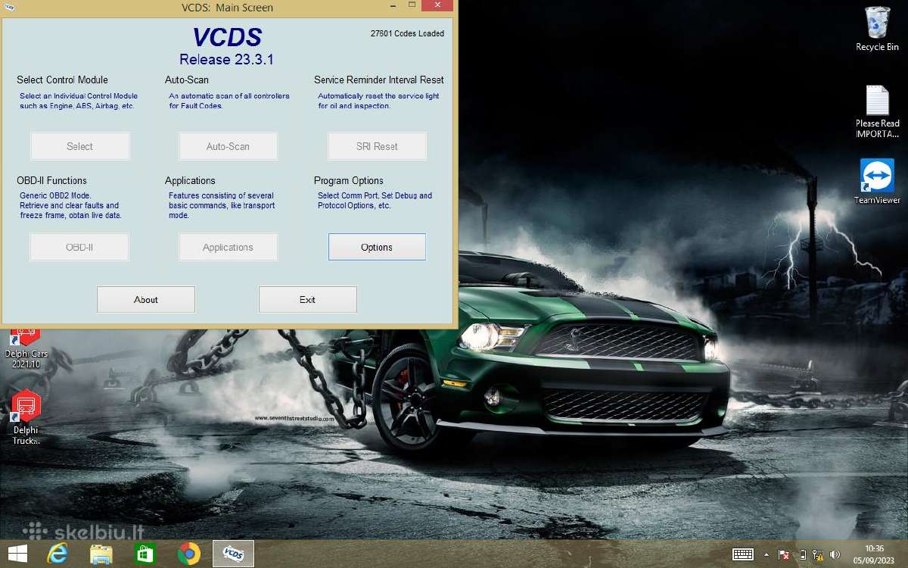Image resolution: width=908 pixels, height=568 pixels.
Task: Launch the TeamViewer desktop shortcut
Action: click(x=877, y=182)
